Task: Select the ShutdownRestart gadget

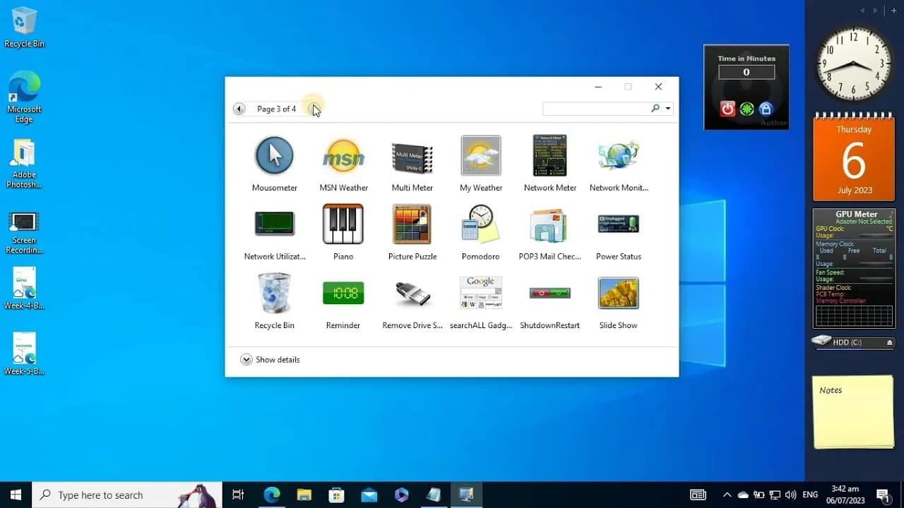Action: (x=549, y=293)
